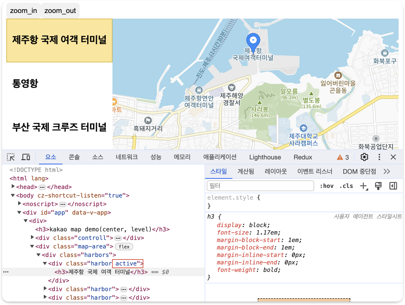Click the row actions dots beside selected node
This screenshot has height=305, width=405.
6,272
